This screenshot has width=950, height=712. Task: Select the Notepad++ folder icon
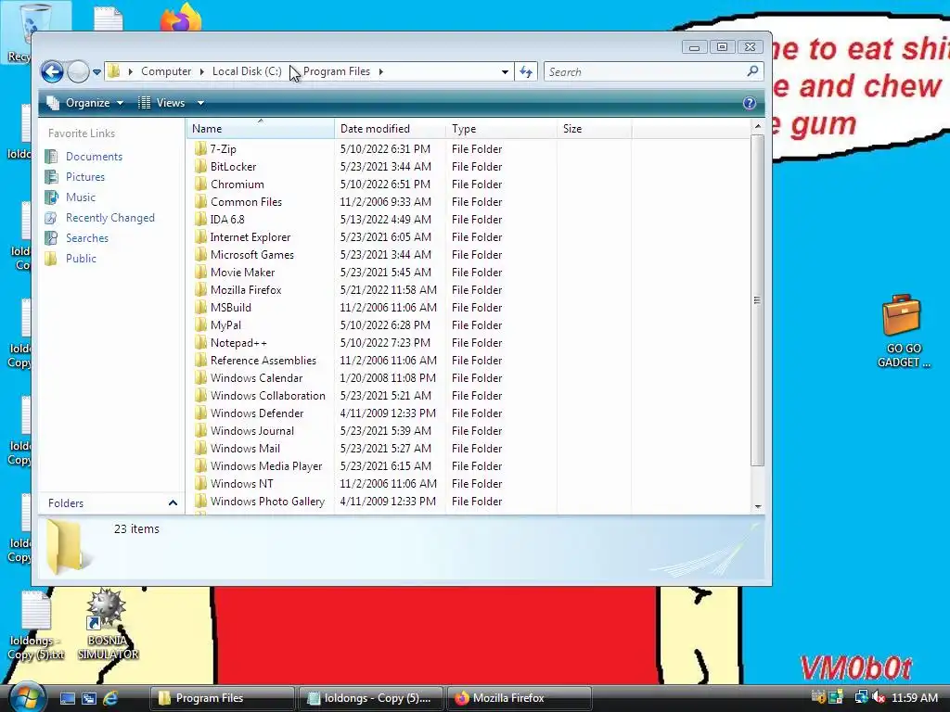201,343
